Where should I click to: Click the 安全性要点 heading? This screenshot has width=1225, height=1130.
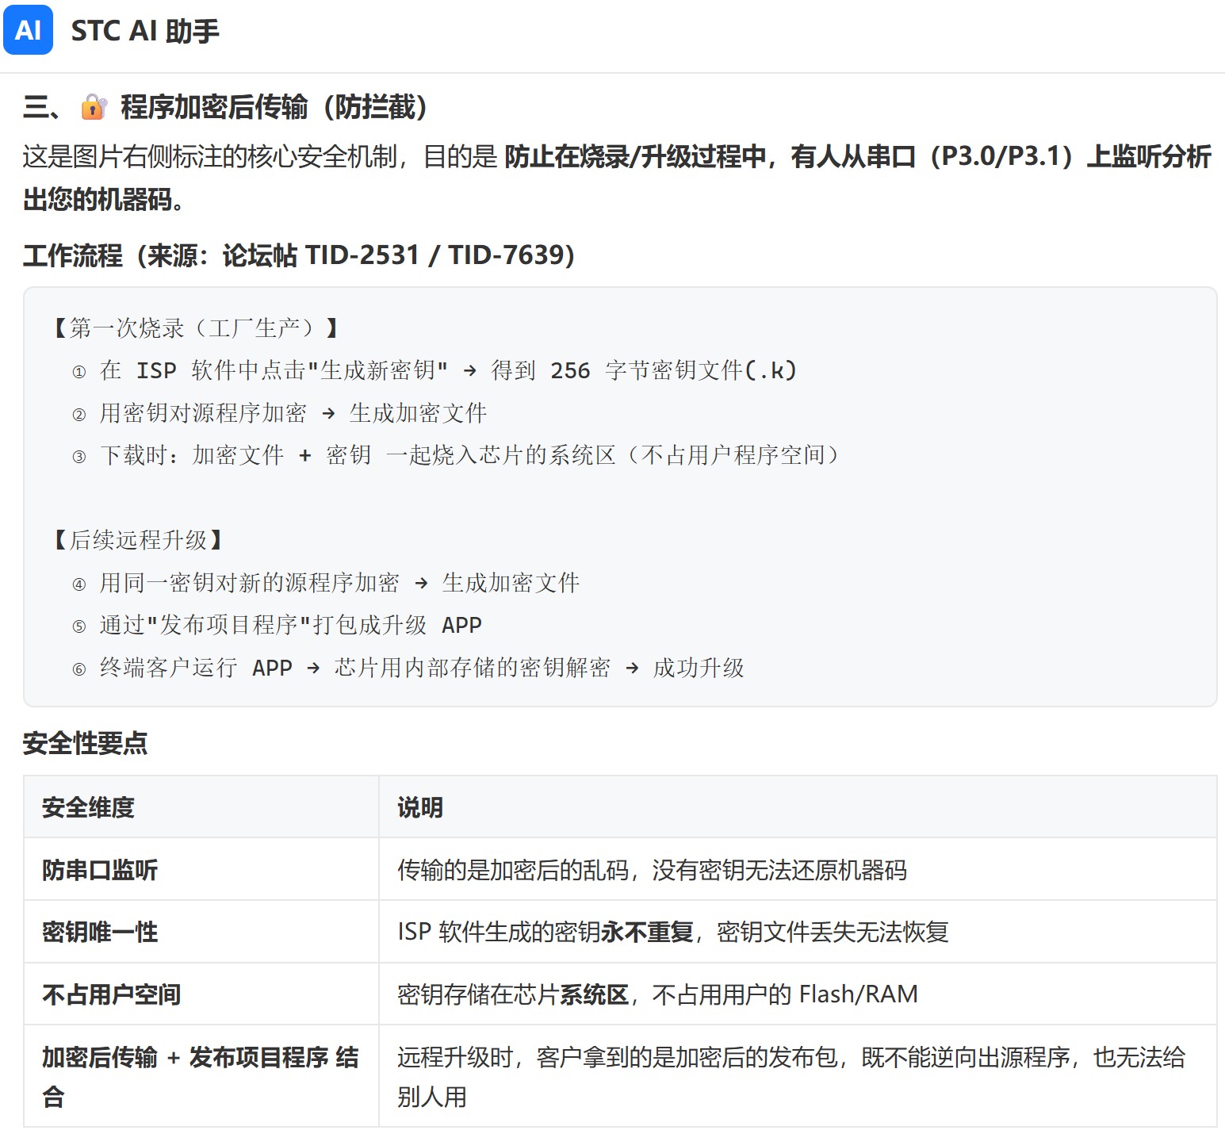pos(86,743)
